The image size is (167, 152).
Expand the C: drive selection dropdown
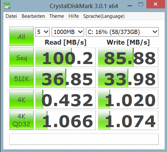[x=122, y=32]
